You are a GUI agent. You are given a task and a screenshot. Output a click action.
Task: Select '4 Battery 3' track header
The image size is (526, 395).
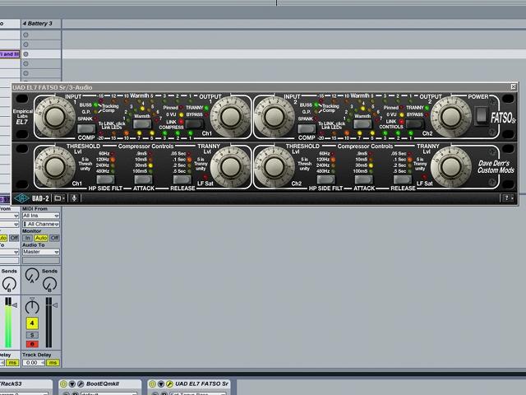[41, 24]
